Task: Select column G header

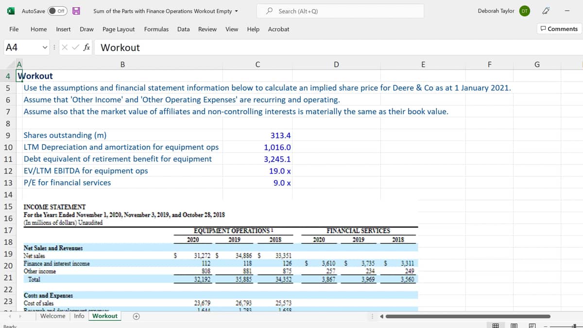Action: [536, 64]
